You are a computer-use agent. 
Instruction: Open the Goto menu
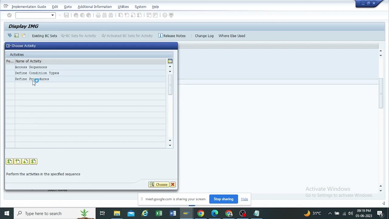(68, 7)
